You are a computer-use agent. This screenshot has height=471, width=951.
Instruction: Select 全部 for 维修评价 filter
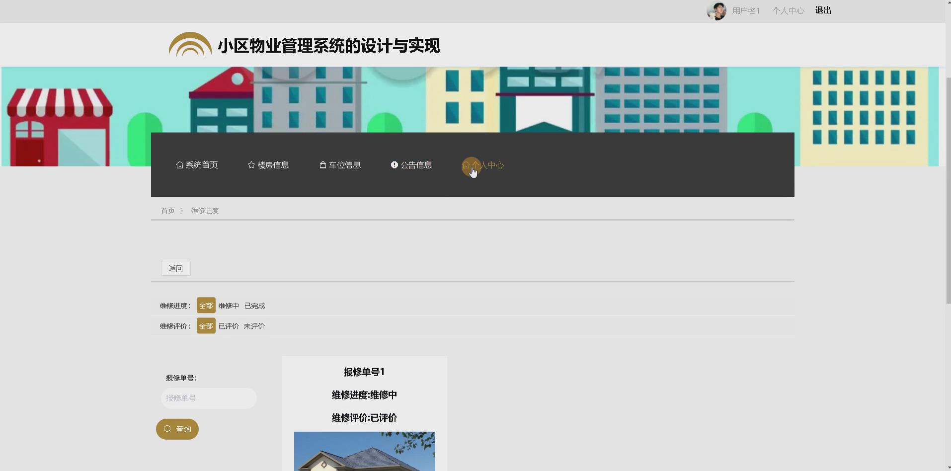[x=205, y=326]
